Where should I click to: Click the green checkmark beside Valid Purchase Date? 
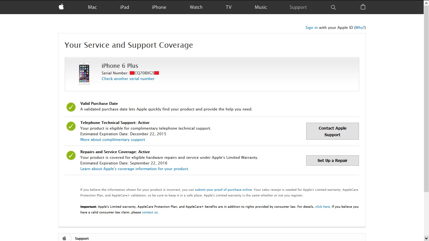[x=71, y=107]
